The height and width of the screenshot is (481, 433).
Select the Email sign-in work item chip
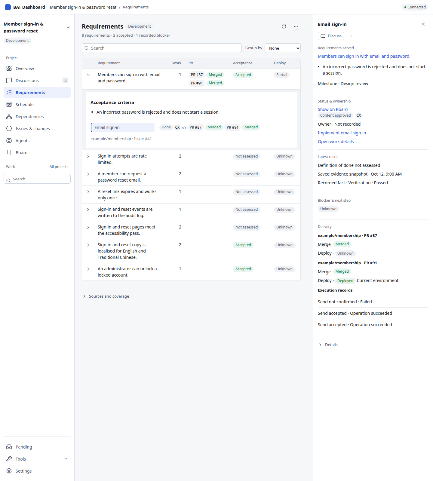tap(123, 127)
